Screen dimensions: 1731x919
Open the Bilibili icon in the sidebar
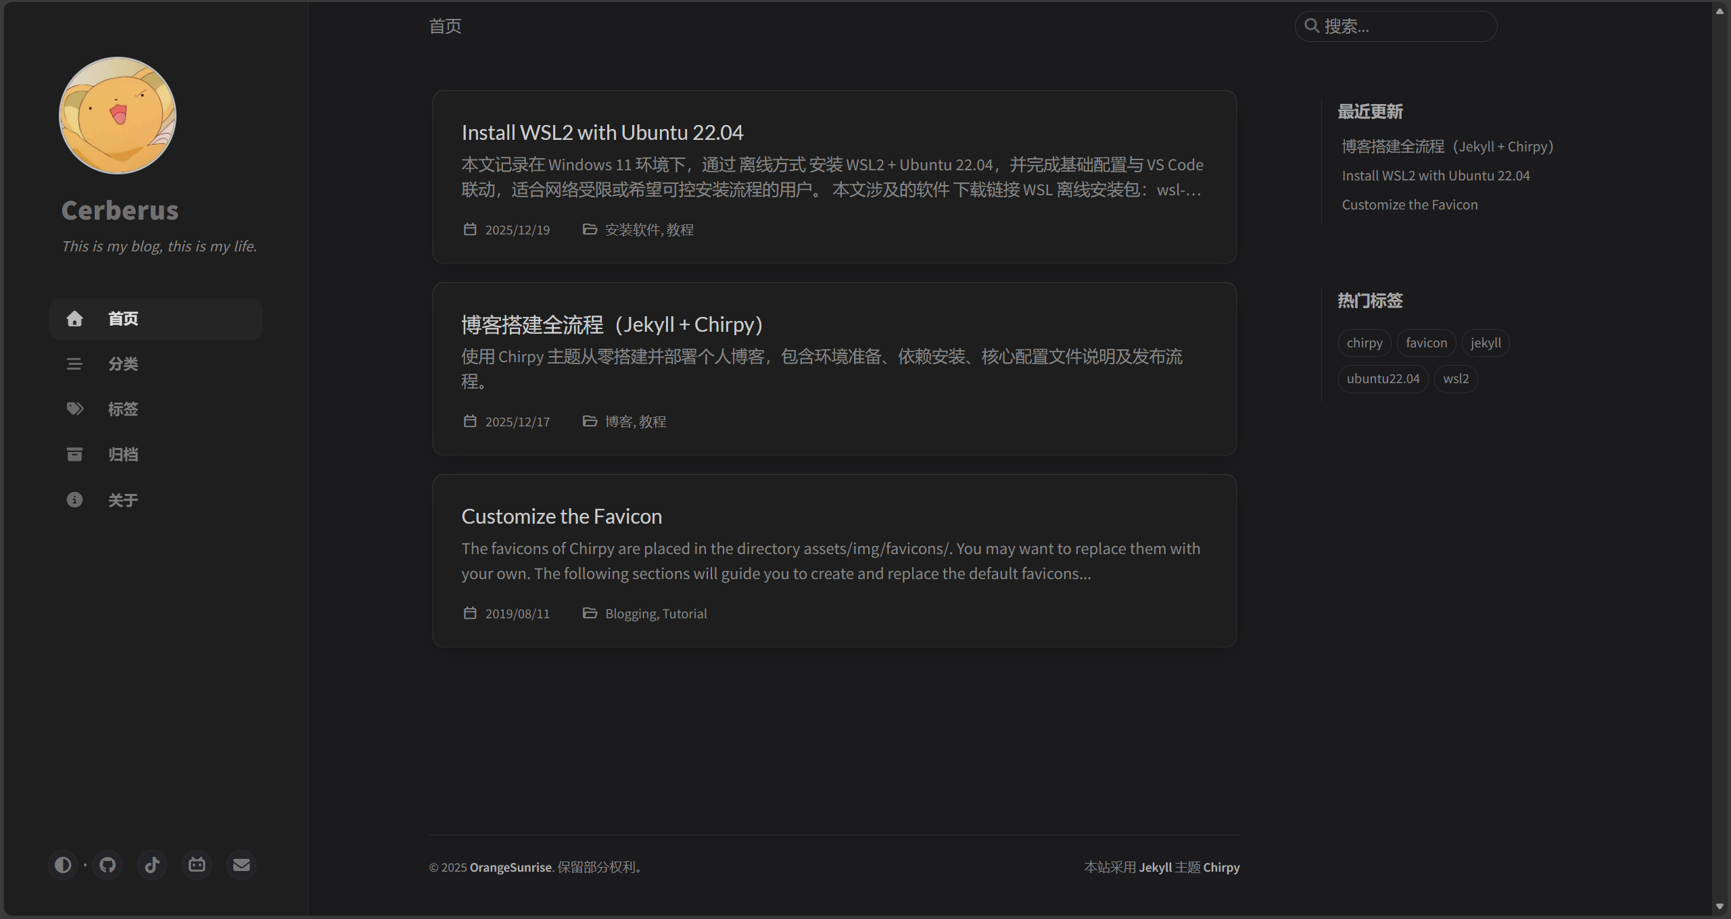(x=197, y=865)
